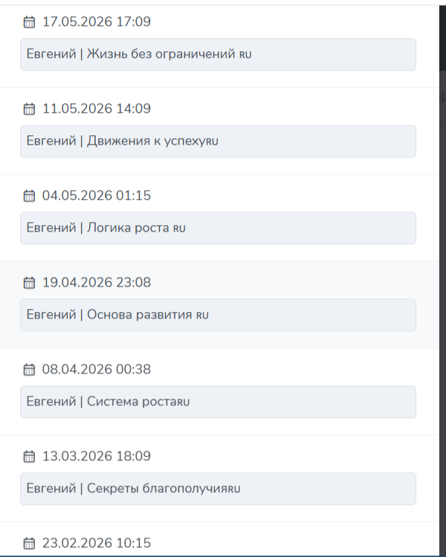The image size is (446, 557).
Task: Open the 08.04.2026 00:38 date label
Action: coord(97,369)
